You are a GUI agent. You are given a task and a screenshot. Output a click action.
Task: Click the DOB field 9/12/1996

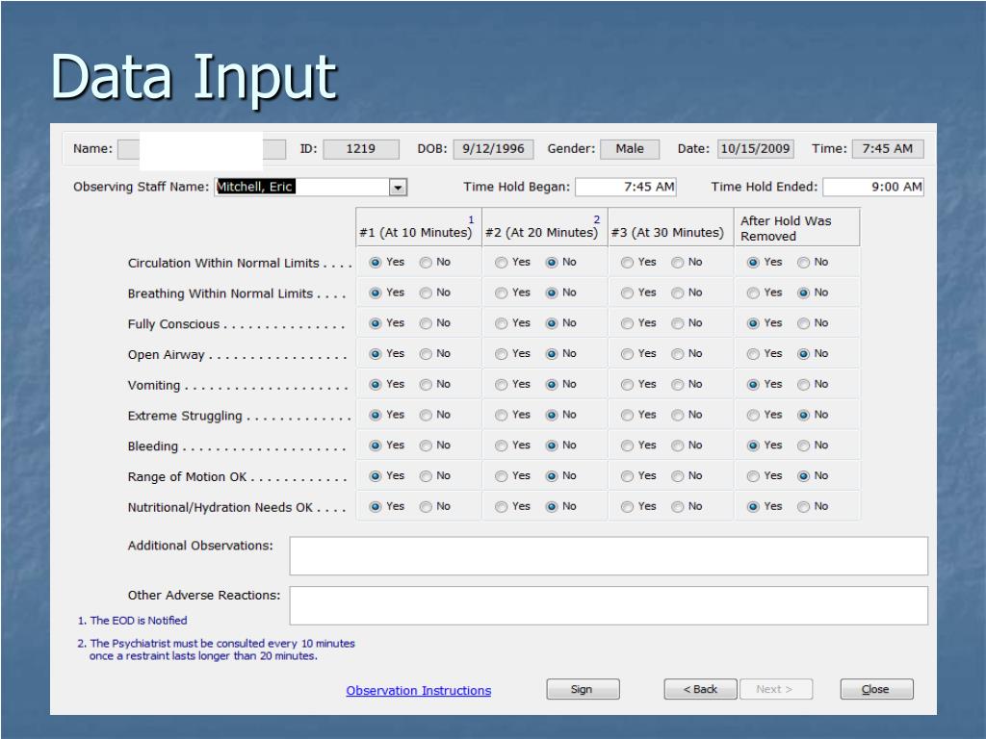pyautogui.click(x=493, y=149)
